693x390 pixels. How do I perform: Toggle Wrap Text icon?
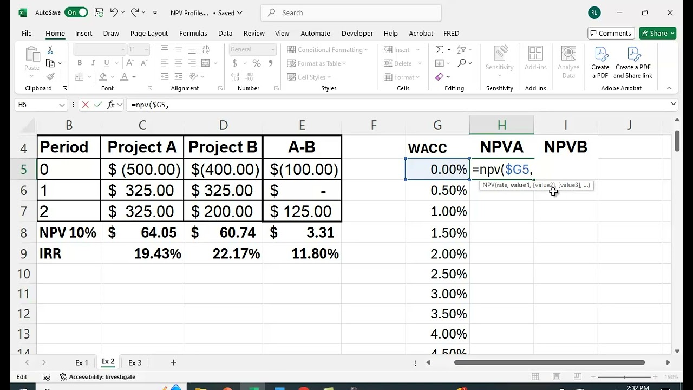coord(205,49)
